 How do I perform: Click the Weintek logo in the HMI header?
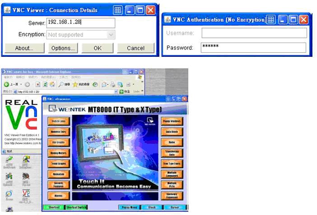click(x=67, y=109)
